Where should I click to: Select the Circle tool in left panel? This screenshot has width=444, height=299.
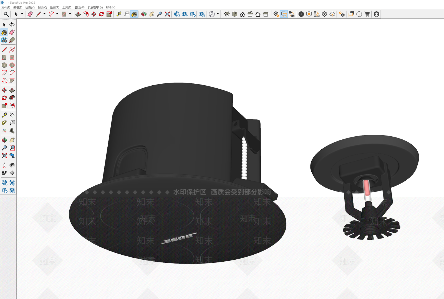point(4,65)
